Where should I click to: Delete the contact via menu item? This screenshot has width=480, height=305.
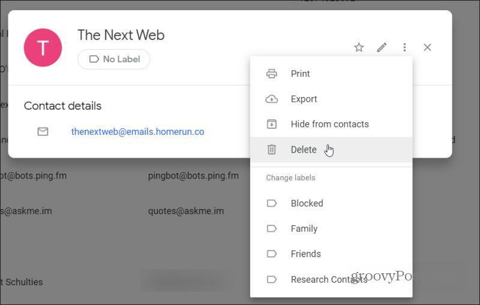331,149
